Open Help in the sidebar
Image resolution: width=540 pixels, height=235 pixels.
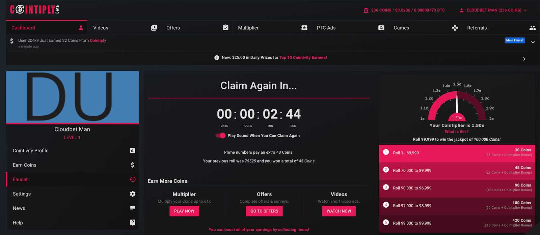click(72, 223)
